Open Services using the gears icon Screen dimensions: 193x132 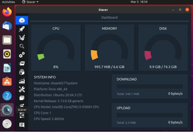(x=22, y=55)
